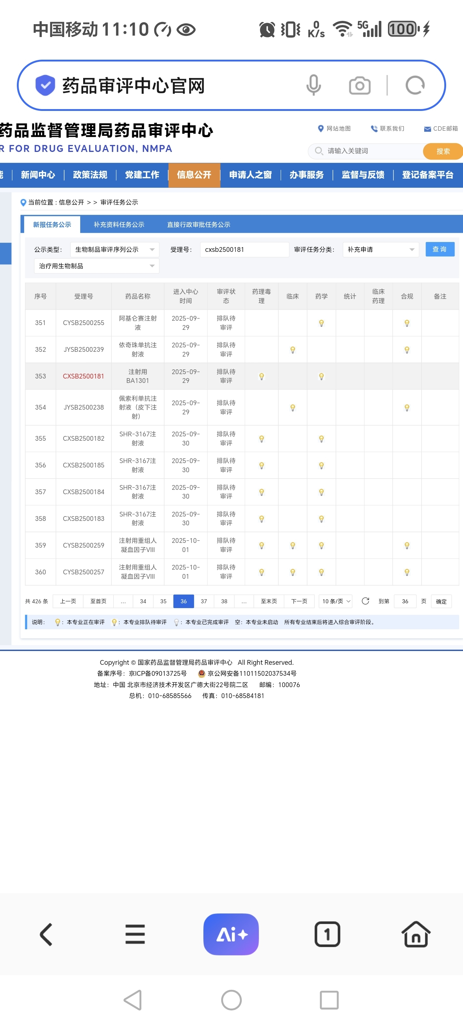Click the 受理号 input field with cxsb2500181

(x=244, y=250)
